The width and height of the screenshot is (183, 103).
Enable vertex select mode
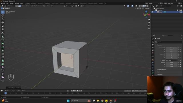[x=16, y=6]
